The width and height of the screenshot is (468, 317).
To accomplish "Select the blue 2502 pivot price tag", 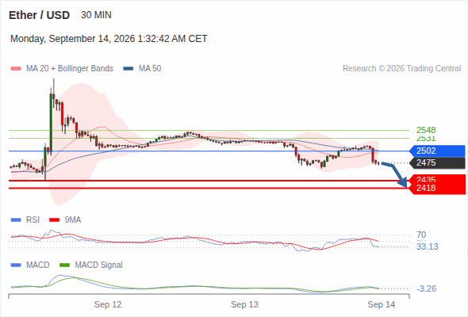I will (437, 151).
